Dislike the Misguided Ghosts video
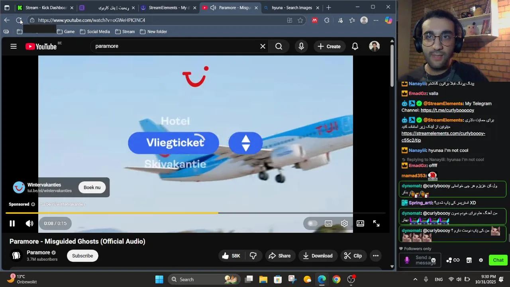510x287 pixels. tap(253, 256)
